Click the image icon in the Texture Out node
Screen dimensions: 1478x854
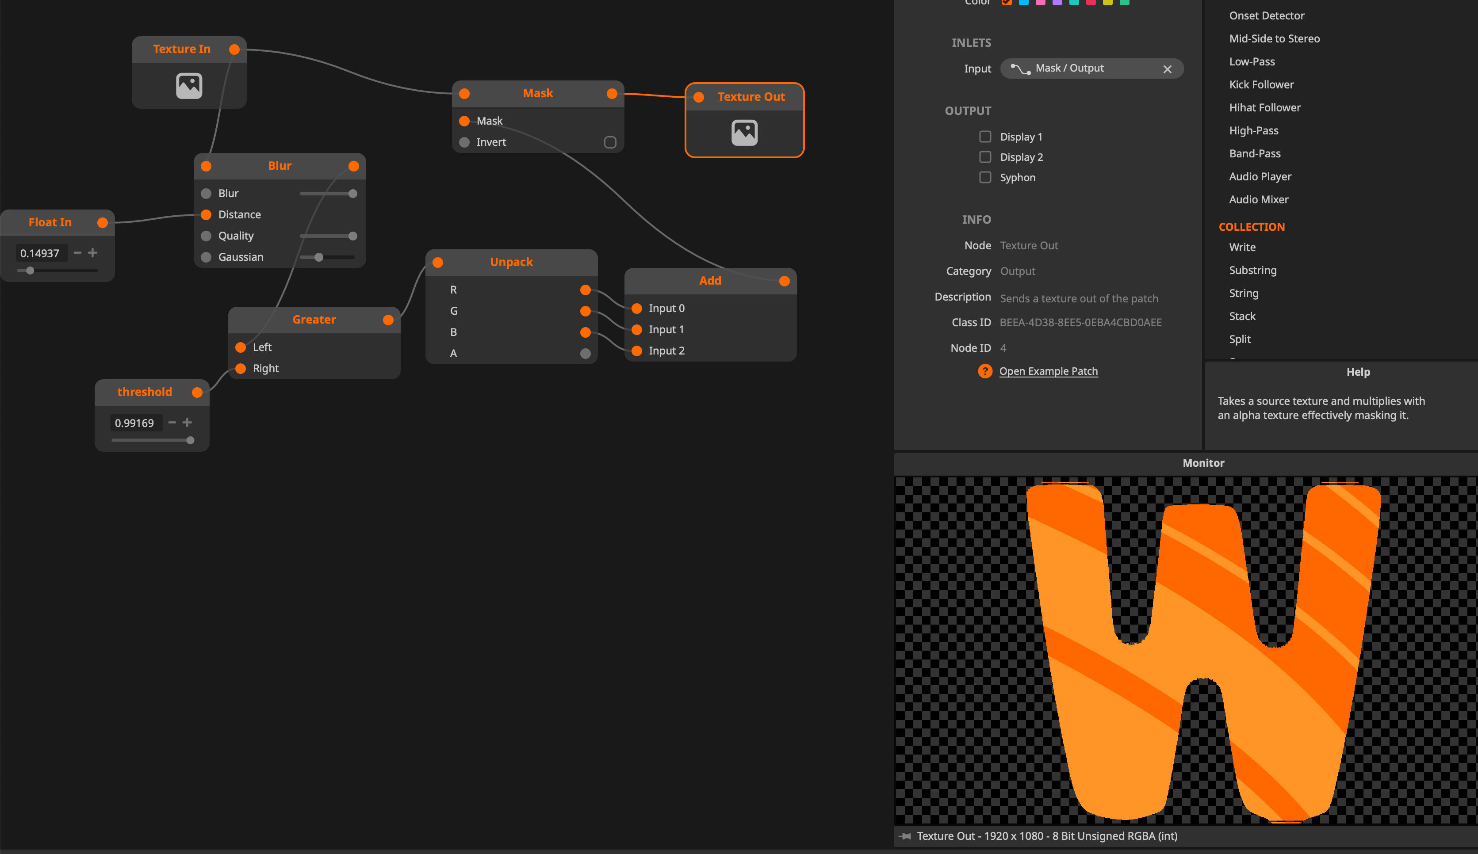(x=744, y=133)
